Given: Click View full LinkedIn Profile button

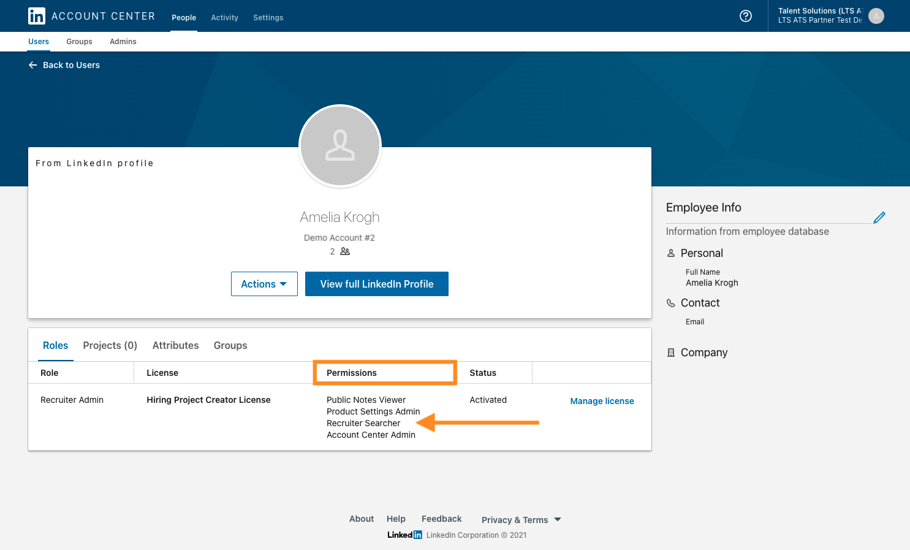Looking at the screenshot, I should 377,284.
